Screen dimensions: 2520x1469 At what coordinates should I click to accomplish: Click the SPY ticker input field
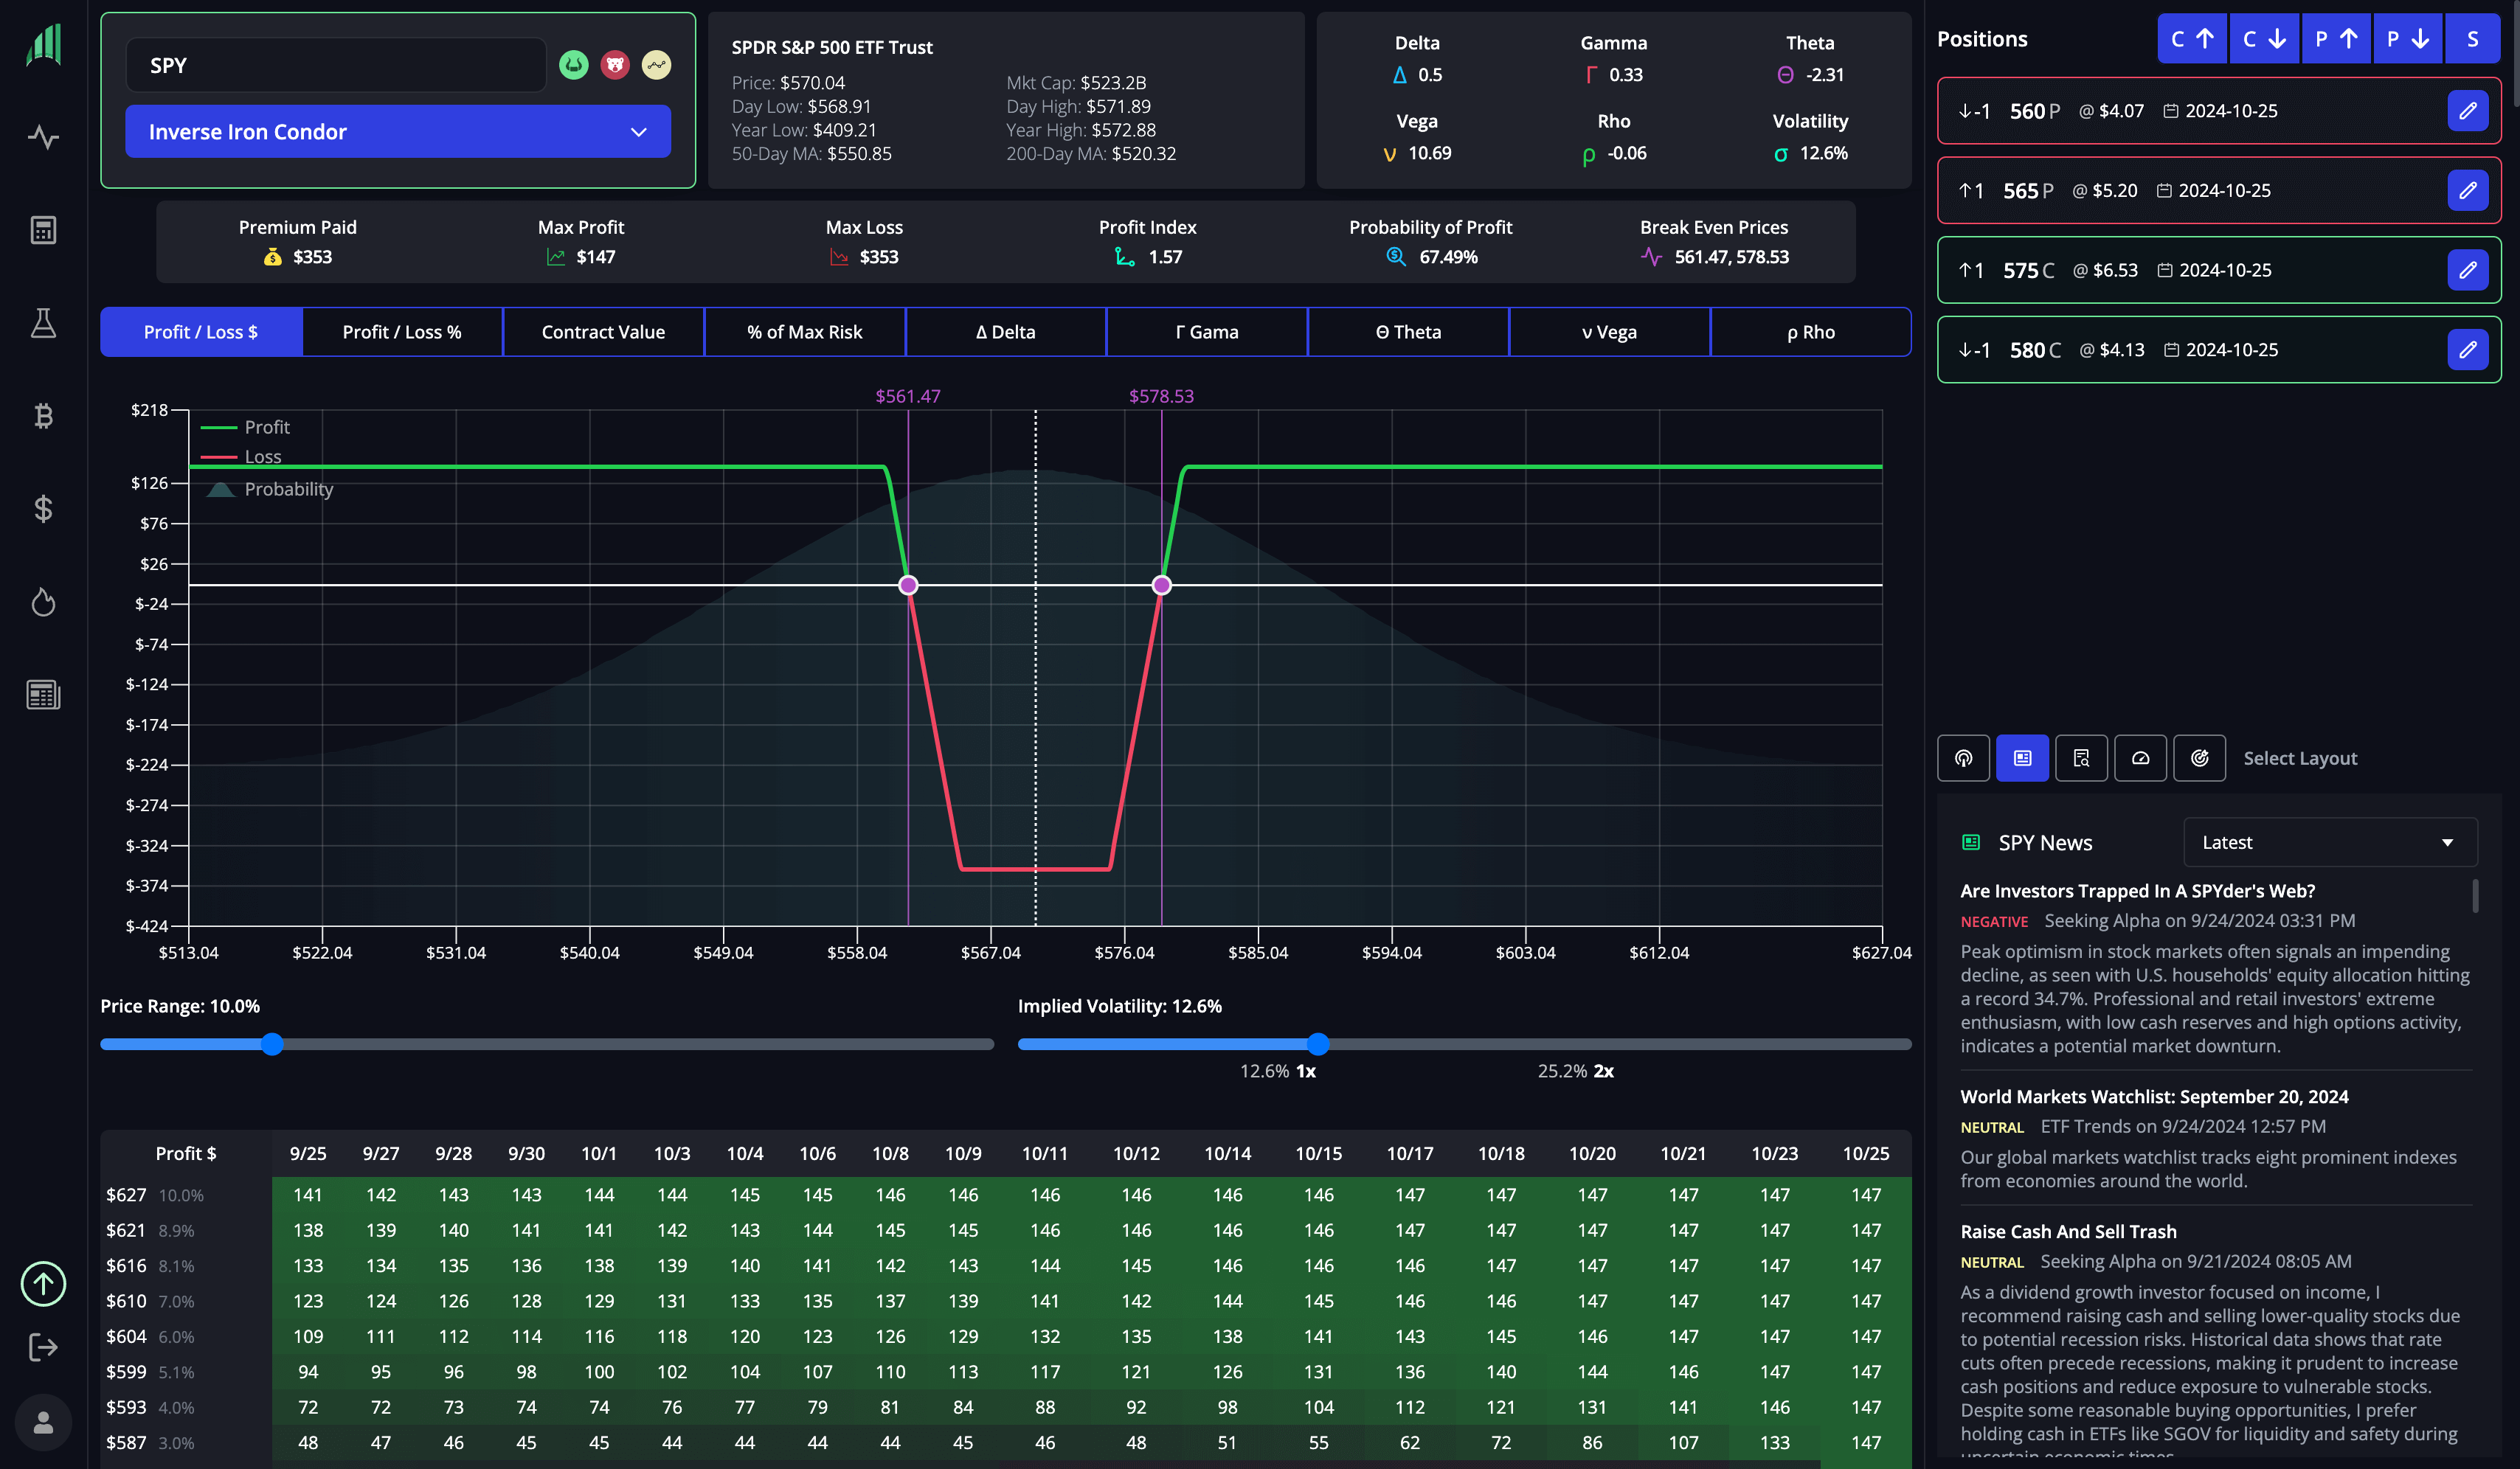point(336,65)
